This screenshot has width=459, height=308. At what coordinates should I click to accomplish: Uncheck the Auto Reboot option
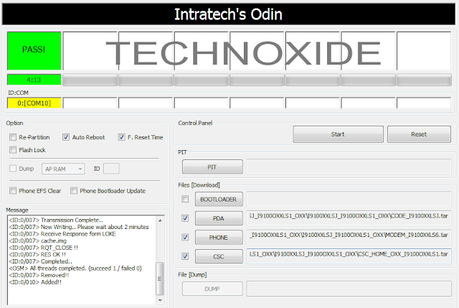pos(66,137)
